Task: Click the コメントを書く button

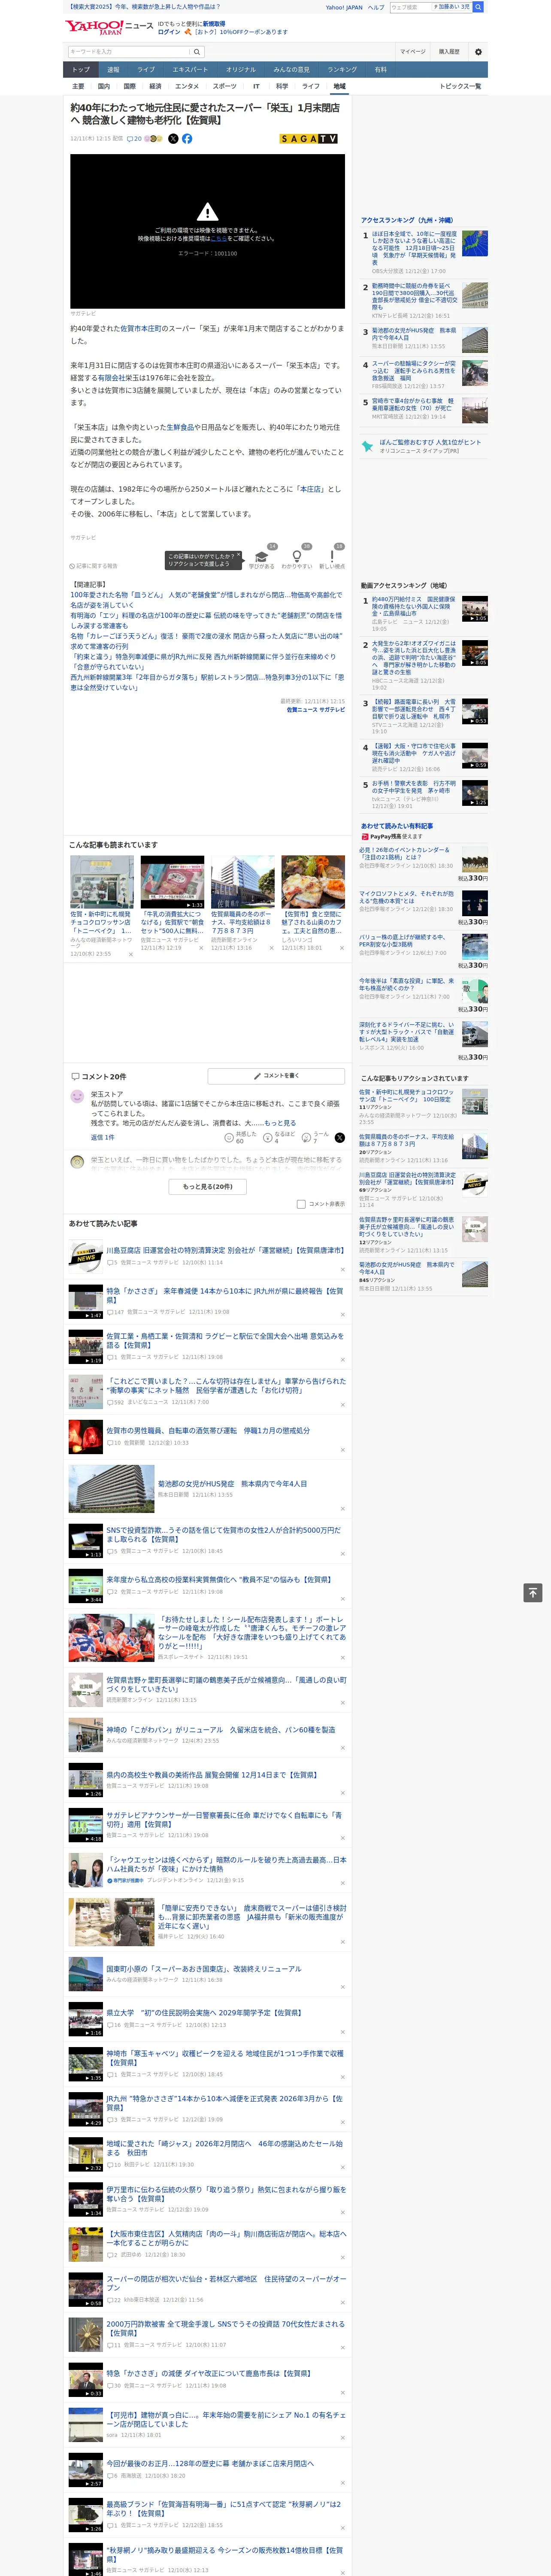Action: 277,1076
